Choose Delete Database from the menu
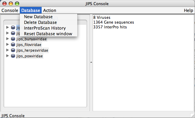The height and width of the screenshot is (118, 195). [x=49, y=22]
